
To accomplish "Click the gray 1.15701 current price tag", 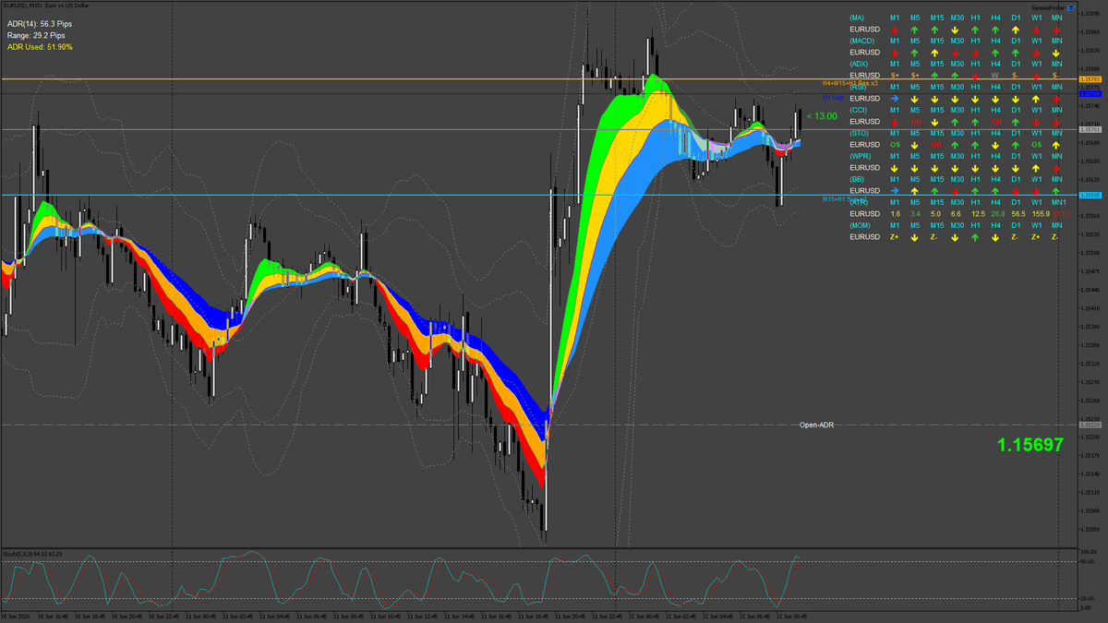I will tap(1090, 129).
